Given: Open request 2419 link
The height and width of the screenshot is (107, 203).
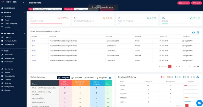Looking at the screenshot, I should (x=33, y=41).
